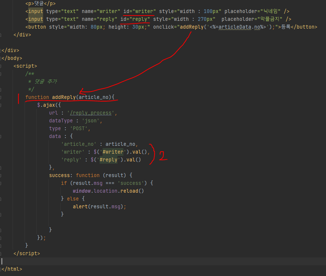
Task: Click the article_no parameter in the function signature
Action: tap(94, 97)
